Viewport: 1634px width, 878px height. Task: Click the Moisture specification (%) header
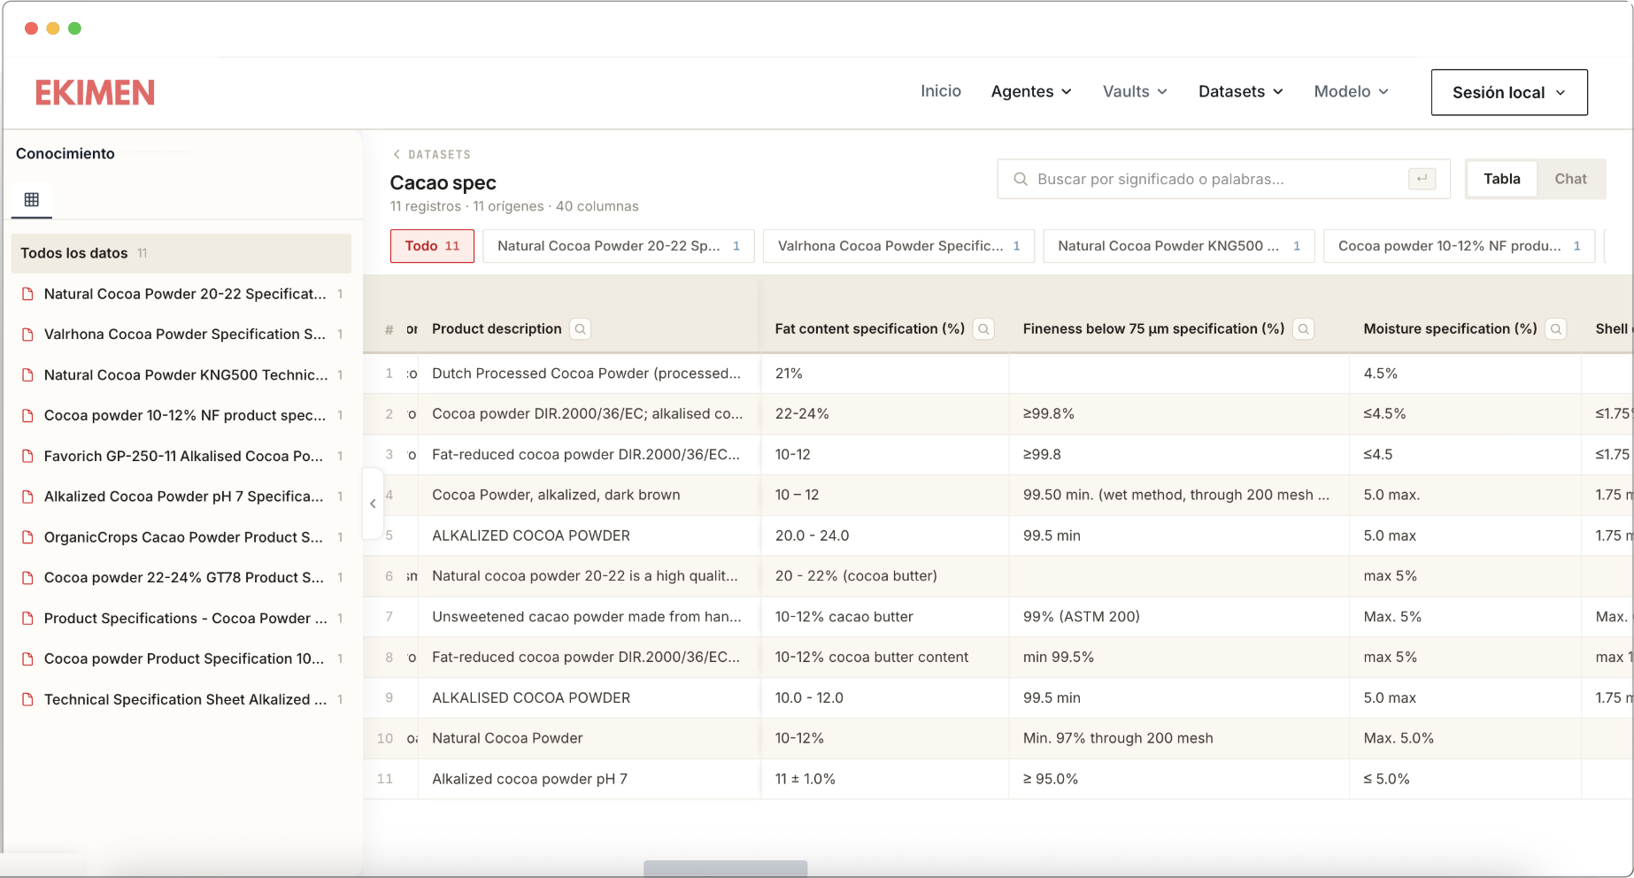(1450, 329)
